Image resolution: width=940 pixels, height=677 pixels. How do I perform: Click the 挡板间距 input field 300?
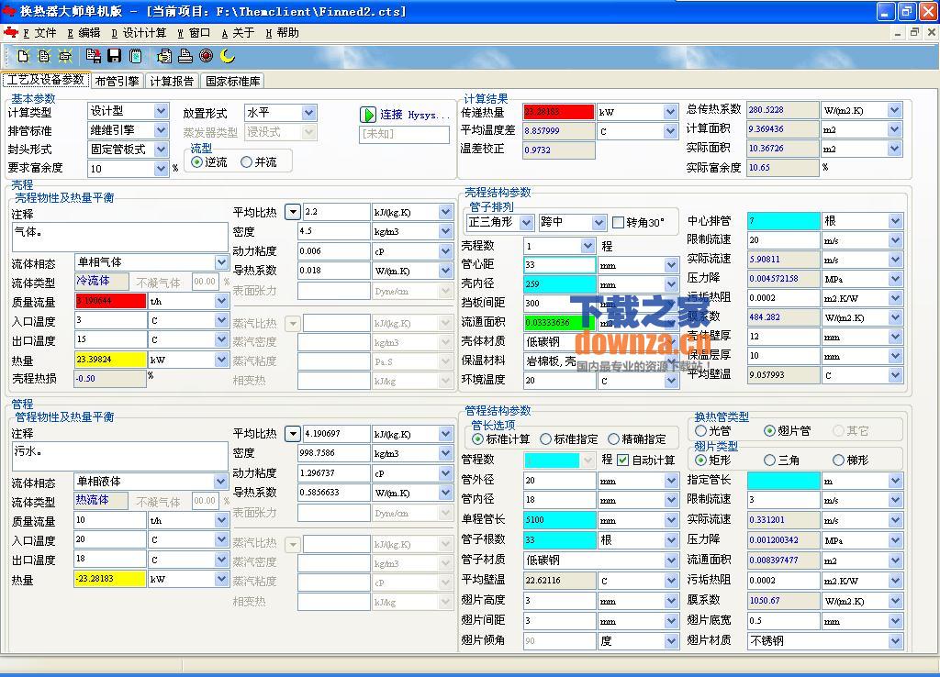(x=559, y=303)
